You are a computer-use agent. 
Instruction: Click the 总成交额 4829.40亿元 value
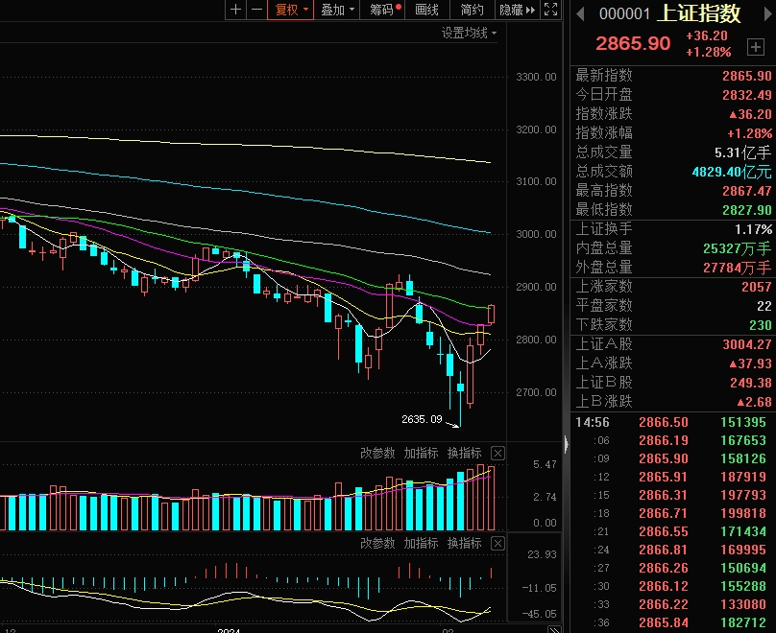(x=732, y=172)
